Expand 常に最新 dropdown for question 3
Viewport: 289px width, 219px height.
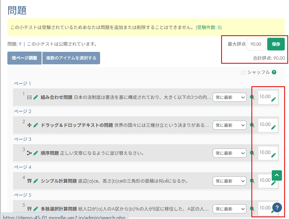coord(230,153)
